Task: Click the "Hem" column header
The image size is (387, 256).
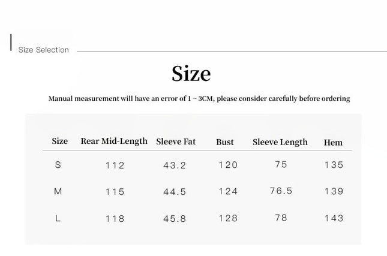Action: pos(333,142)
